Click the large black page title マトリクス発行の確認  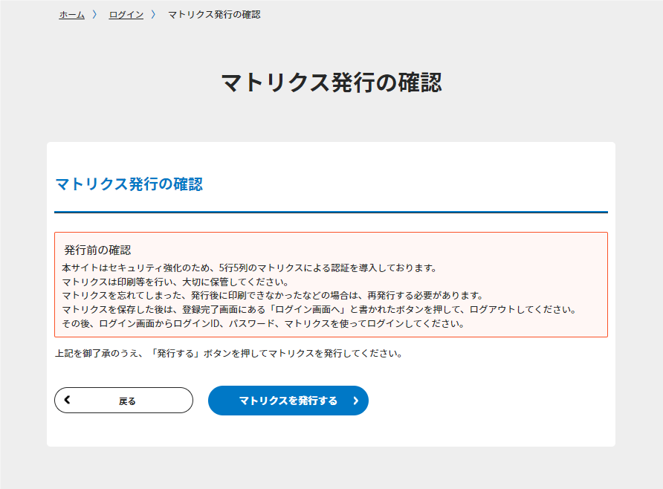click(331, 82)
